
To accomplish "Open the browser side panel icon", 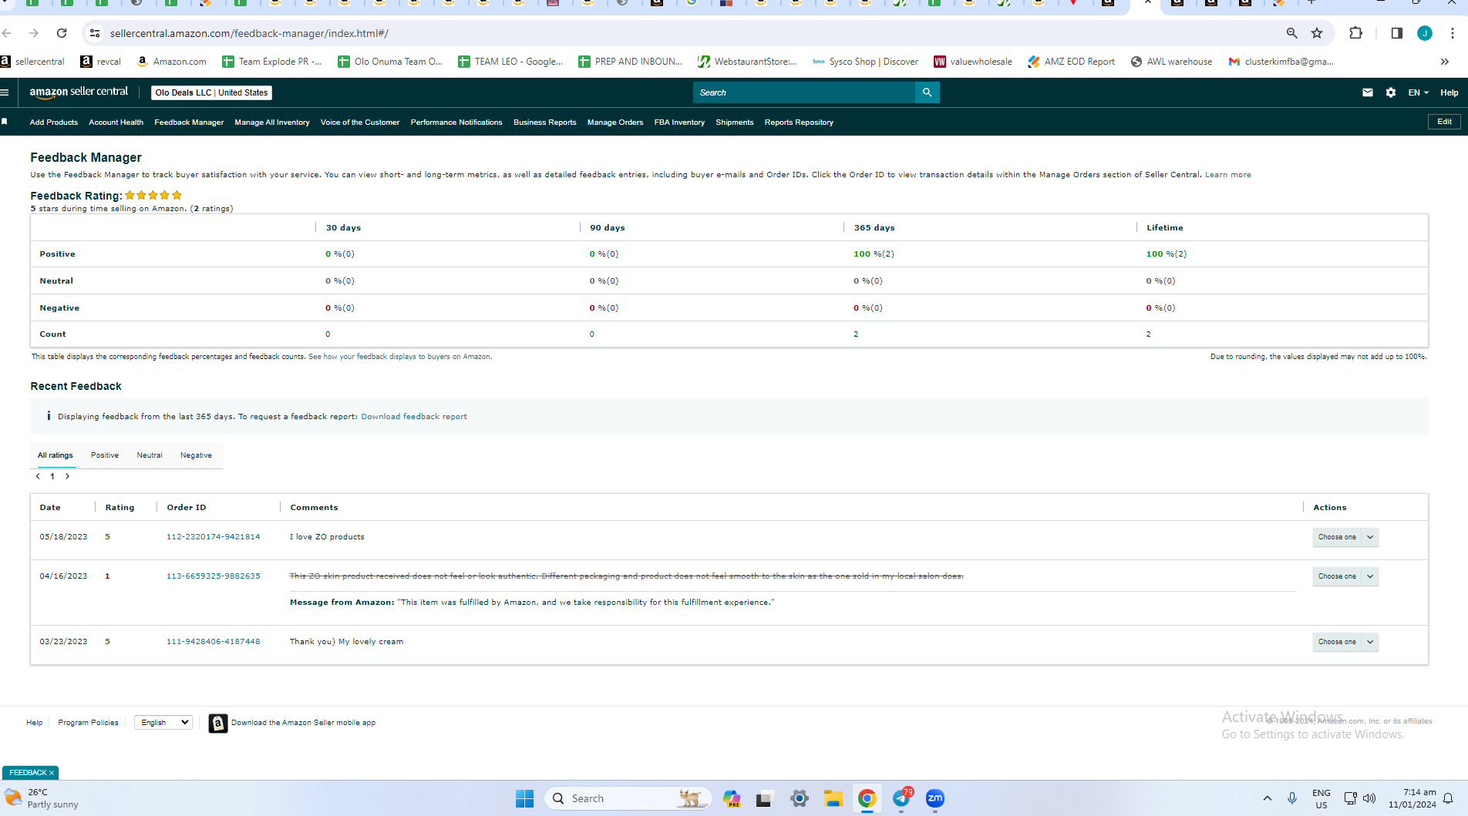I will pos(1396,33).
